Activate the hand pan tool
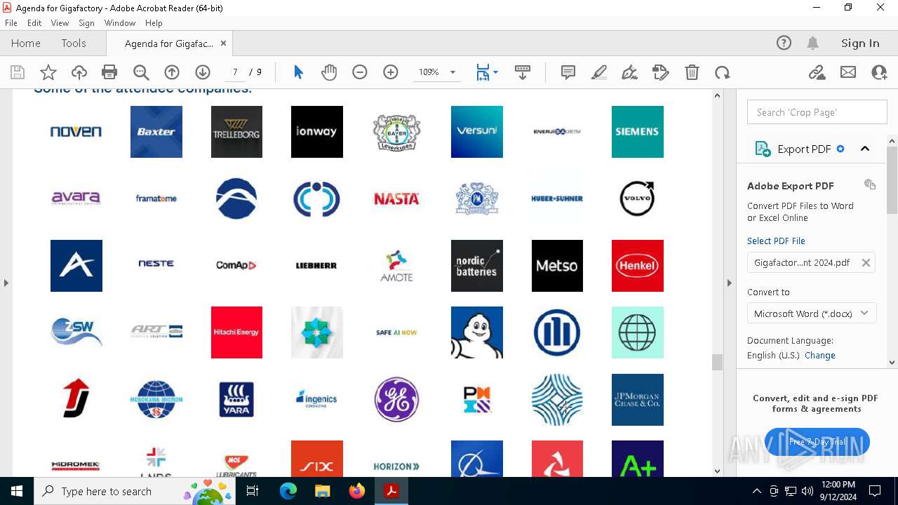Viewport: 898px width, 505px height. tap(329, 72)
